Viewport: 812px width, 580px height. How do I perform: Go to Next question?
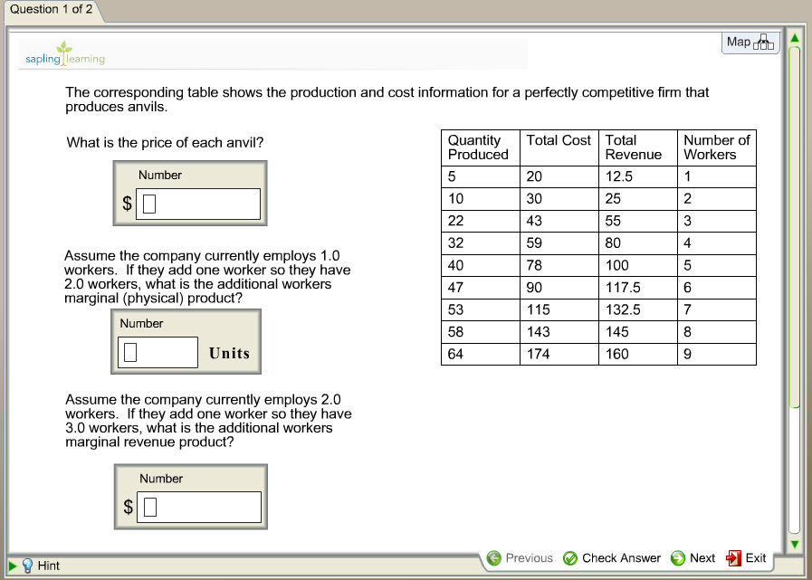702,557
